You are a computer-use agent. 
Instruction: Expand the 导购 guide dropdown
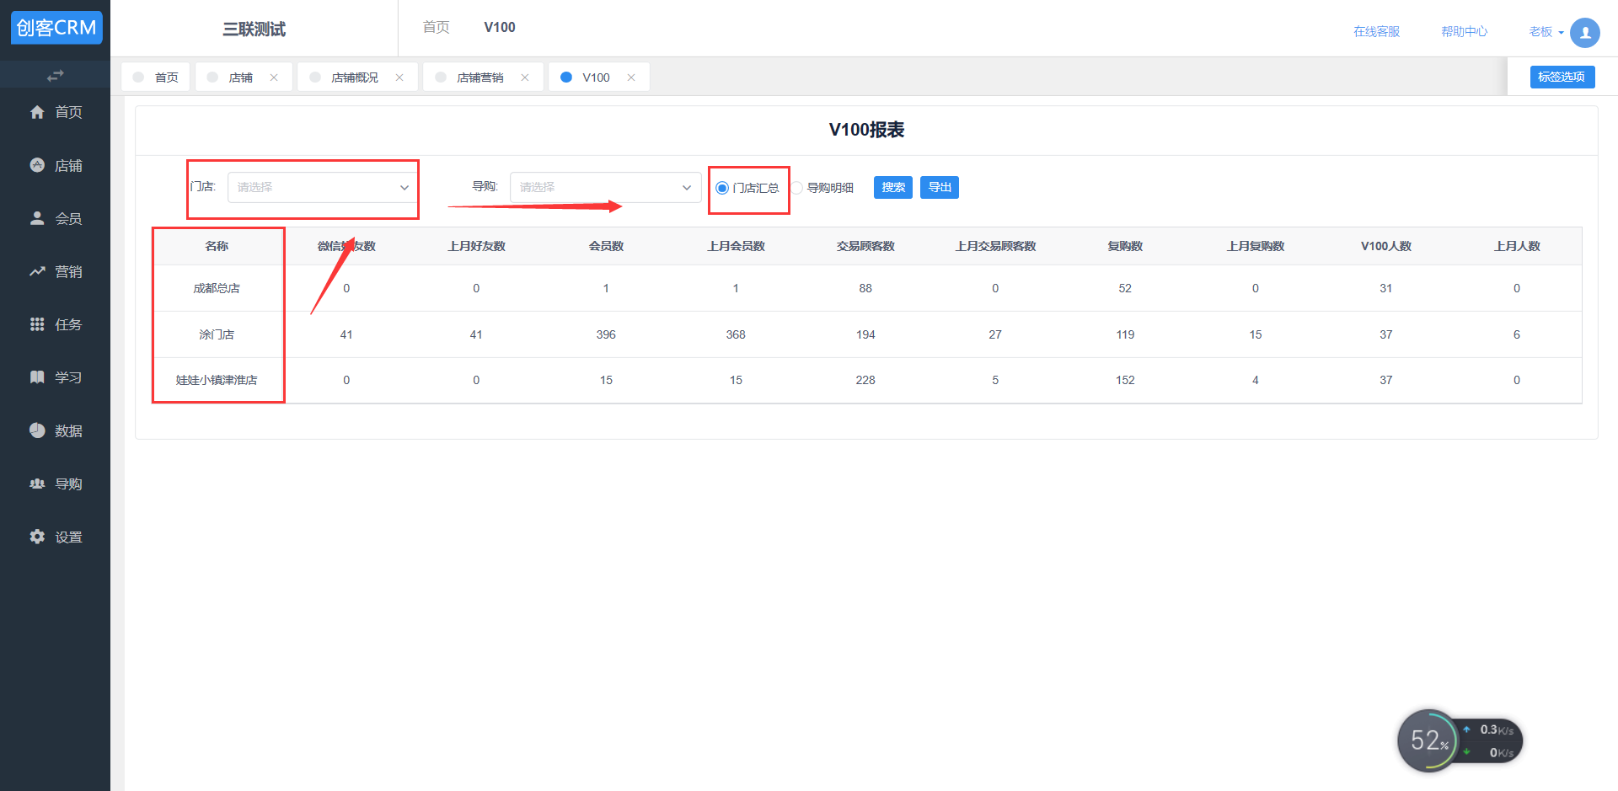pos(605,187)
